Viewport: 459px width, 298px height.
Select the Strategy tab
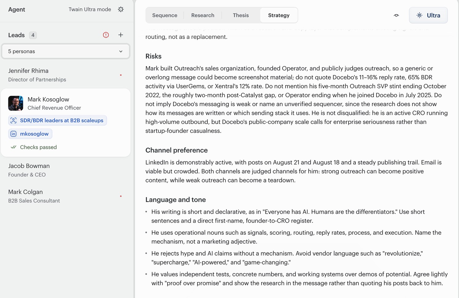click(279, 15)
